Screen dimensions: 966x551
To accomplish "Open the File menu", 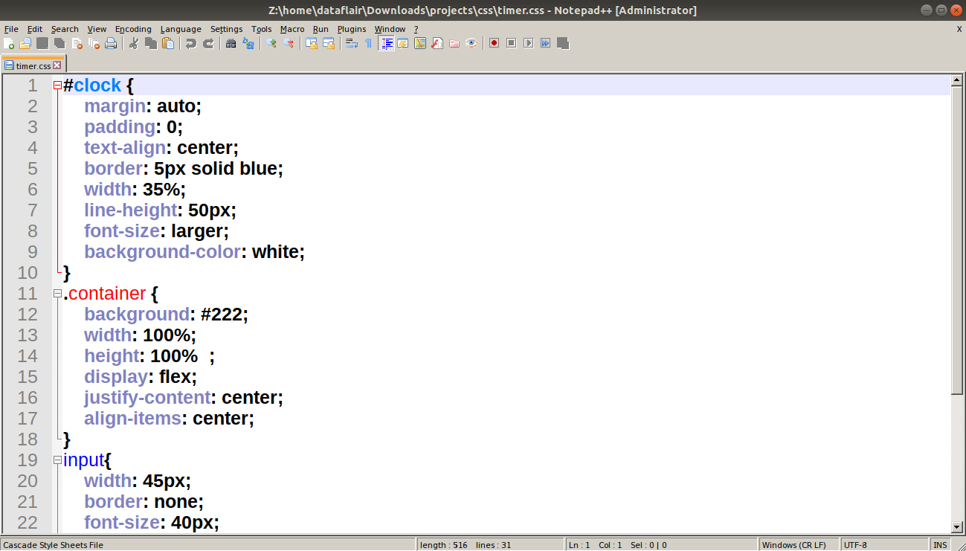I will pos(11,29).
